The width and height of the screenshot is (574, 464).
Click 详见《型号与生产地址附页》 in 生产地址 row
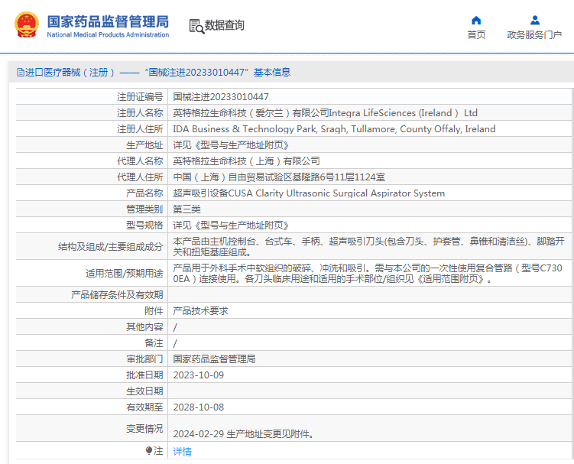point(231,145)
